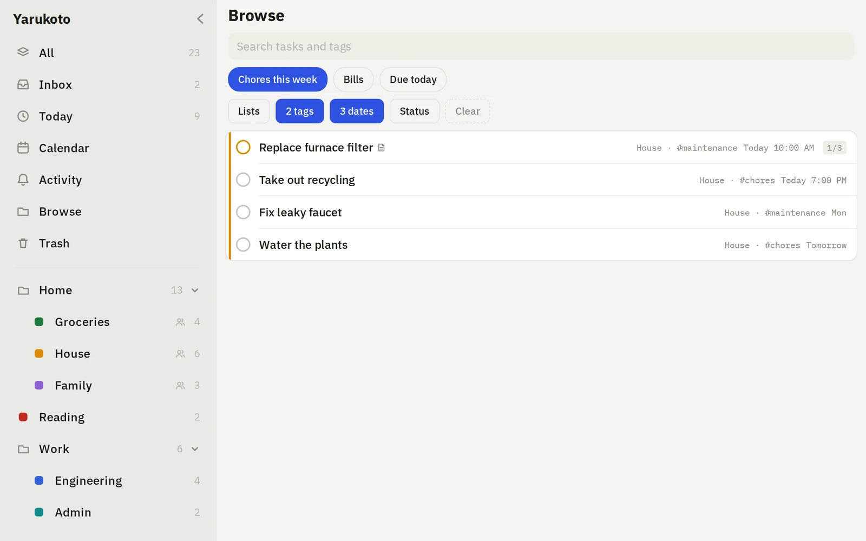Click the note icon beside Replace furnace filter
Viewport: 866px width, 541px height.
[x=382, y=148]
